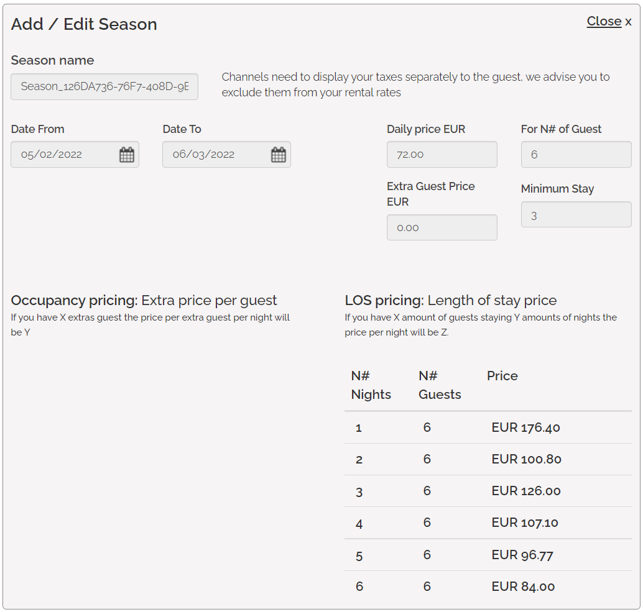Screen dimensions: 643x612
Task: Click the N# Nights column header
Action: (x=371, y=385)
